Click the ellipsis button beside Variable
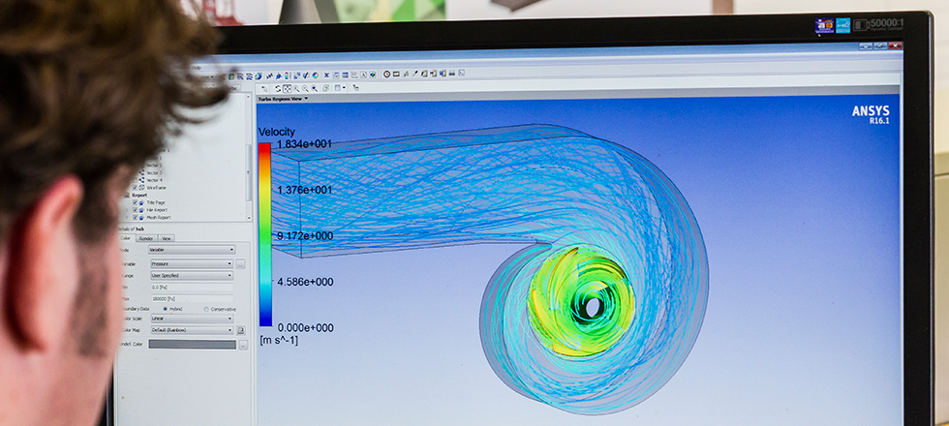The image size is (949, 426). (x=240, y=263)
